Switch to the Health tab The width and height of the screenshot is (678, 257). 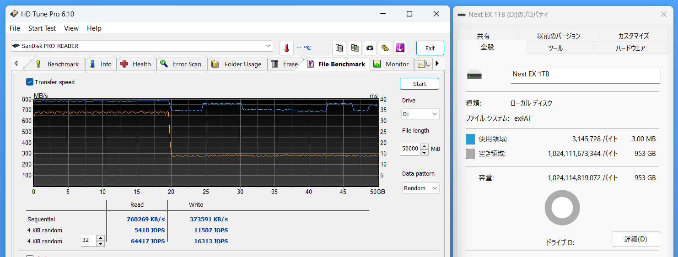coord(136,64)
